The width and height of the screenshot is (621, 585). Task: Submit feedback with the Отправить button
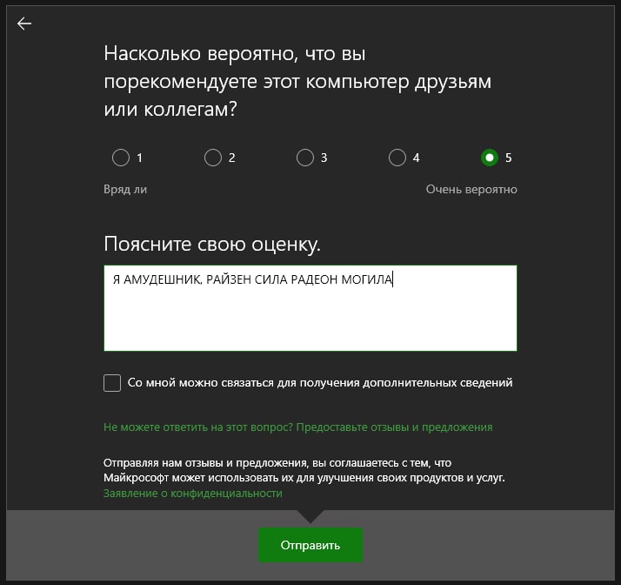(x=310, y=545)
